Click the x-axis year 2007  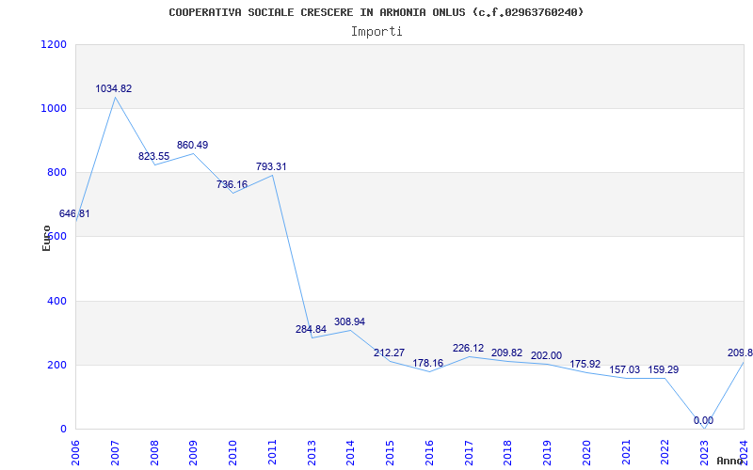tap(115, 453)
